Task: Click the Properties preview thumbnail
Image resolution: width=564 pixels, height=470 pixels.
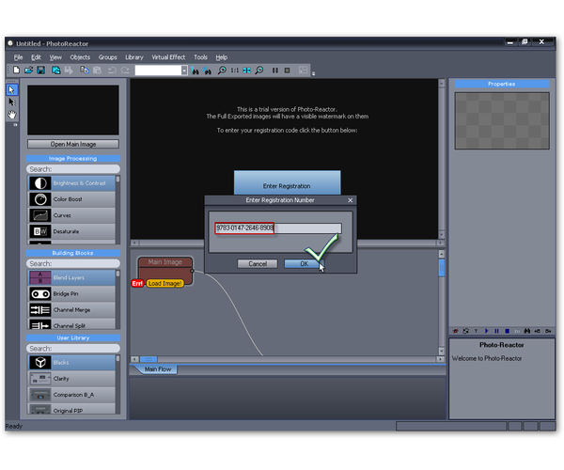Action: 502,120
